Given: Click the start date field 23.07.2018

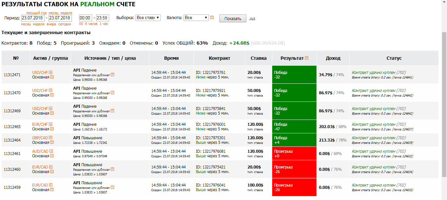Looking at the screenshot, I should click(33, 18).
